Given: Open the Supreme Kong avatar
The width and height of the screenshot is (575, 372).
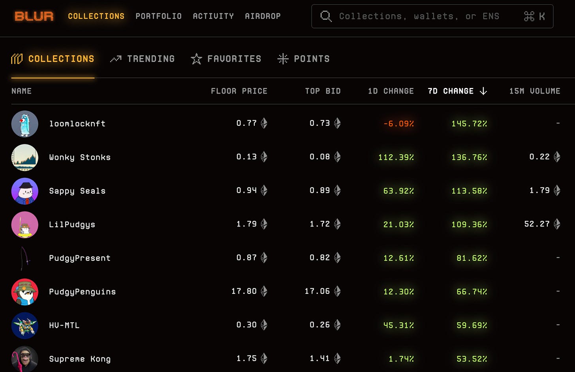Looking at the screenshot, I should (x=25, y=359).
